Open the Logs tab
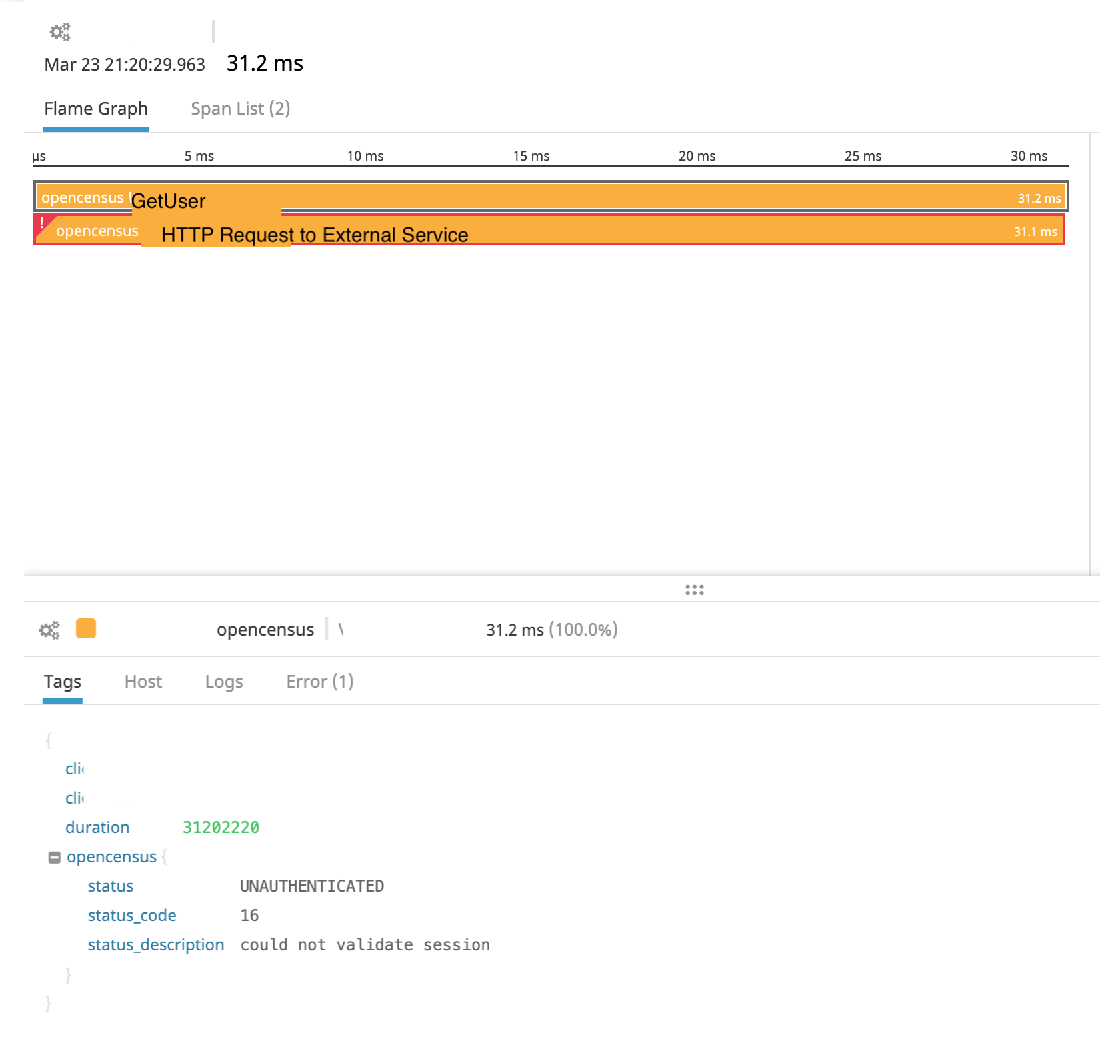Screen dimensions: 1100x1049 [x=224, y=682]
